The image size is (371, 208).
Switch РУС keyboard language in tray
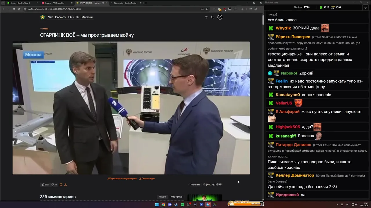click(348, 205)
